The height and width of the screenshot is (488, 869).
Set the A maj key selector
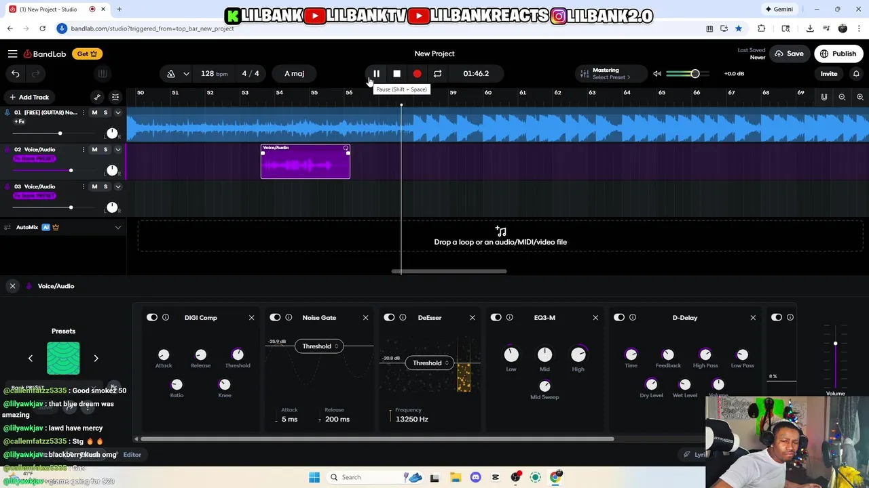tap(294, 73)
